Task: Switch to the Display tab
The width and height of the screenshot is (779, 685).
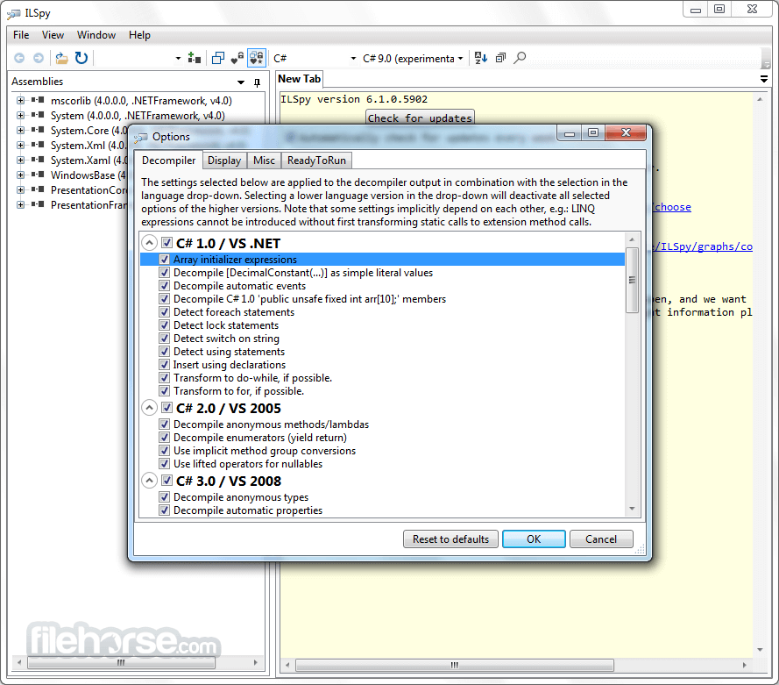Action: (x=224, y=161)
